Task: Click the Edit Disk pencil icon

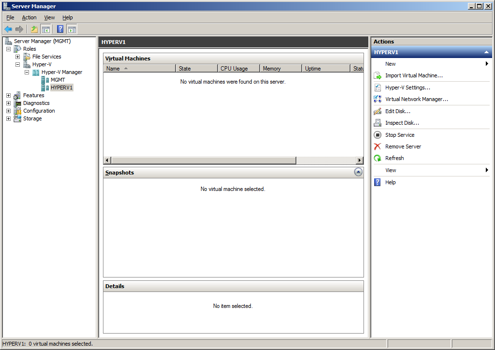Action: (x=378, y=111)
